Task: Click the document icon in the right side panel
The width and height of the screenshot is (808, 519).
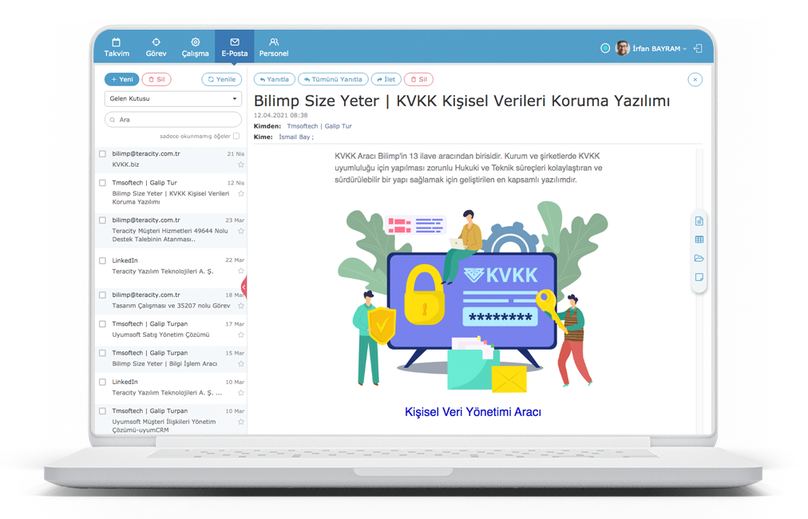Action: 699,221
